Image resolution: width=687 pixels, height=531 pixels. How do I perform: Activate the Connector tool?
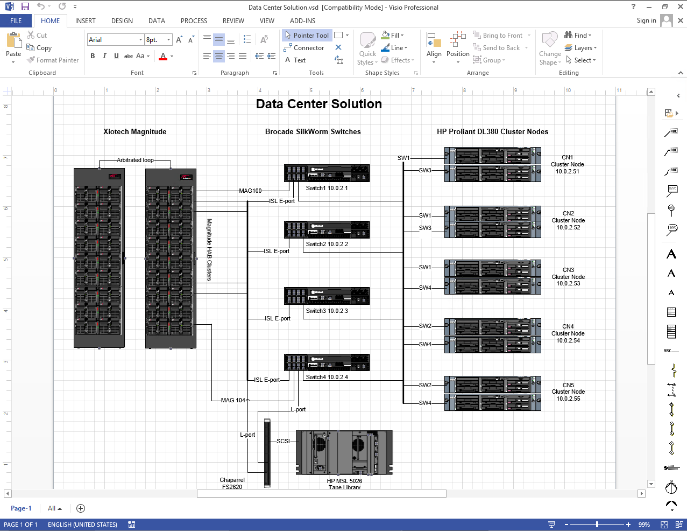coord(304,48)
